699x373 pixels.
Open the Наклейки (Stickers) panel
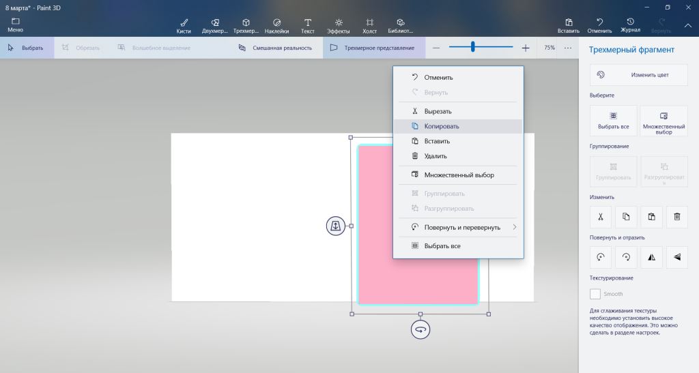point(276,25)
